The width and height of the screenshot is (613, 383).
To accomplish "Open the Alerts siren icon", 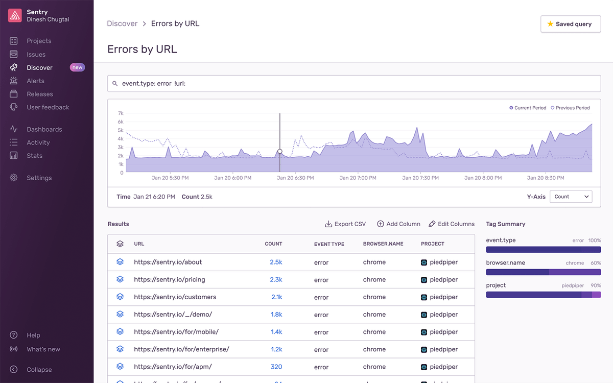I will [x=14, y=81].
